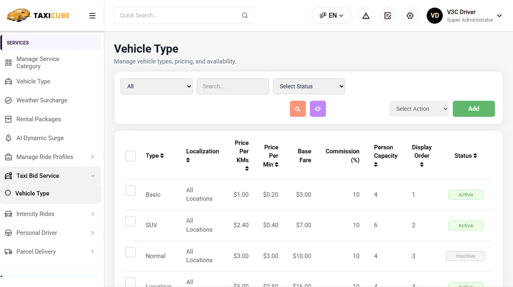The image size is (513, 287).
Task: Expand Personal Driver chevron
Action: [93, 233]
